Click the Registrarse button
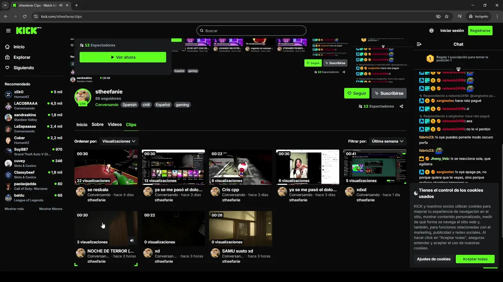The height and width of the screenshot is (282, 503). coord(480,31)
